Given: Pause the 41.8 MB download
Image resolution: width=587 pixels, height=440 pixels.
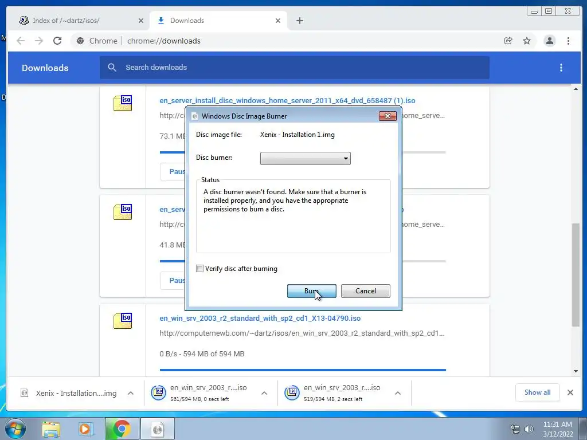Looking at the screenshot, I should click(x=173, y=281).
